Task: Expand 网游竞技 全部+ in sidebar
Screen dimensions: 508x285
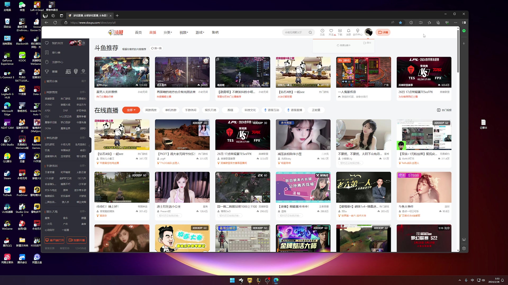Action: point(83,92)
